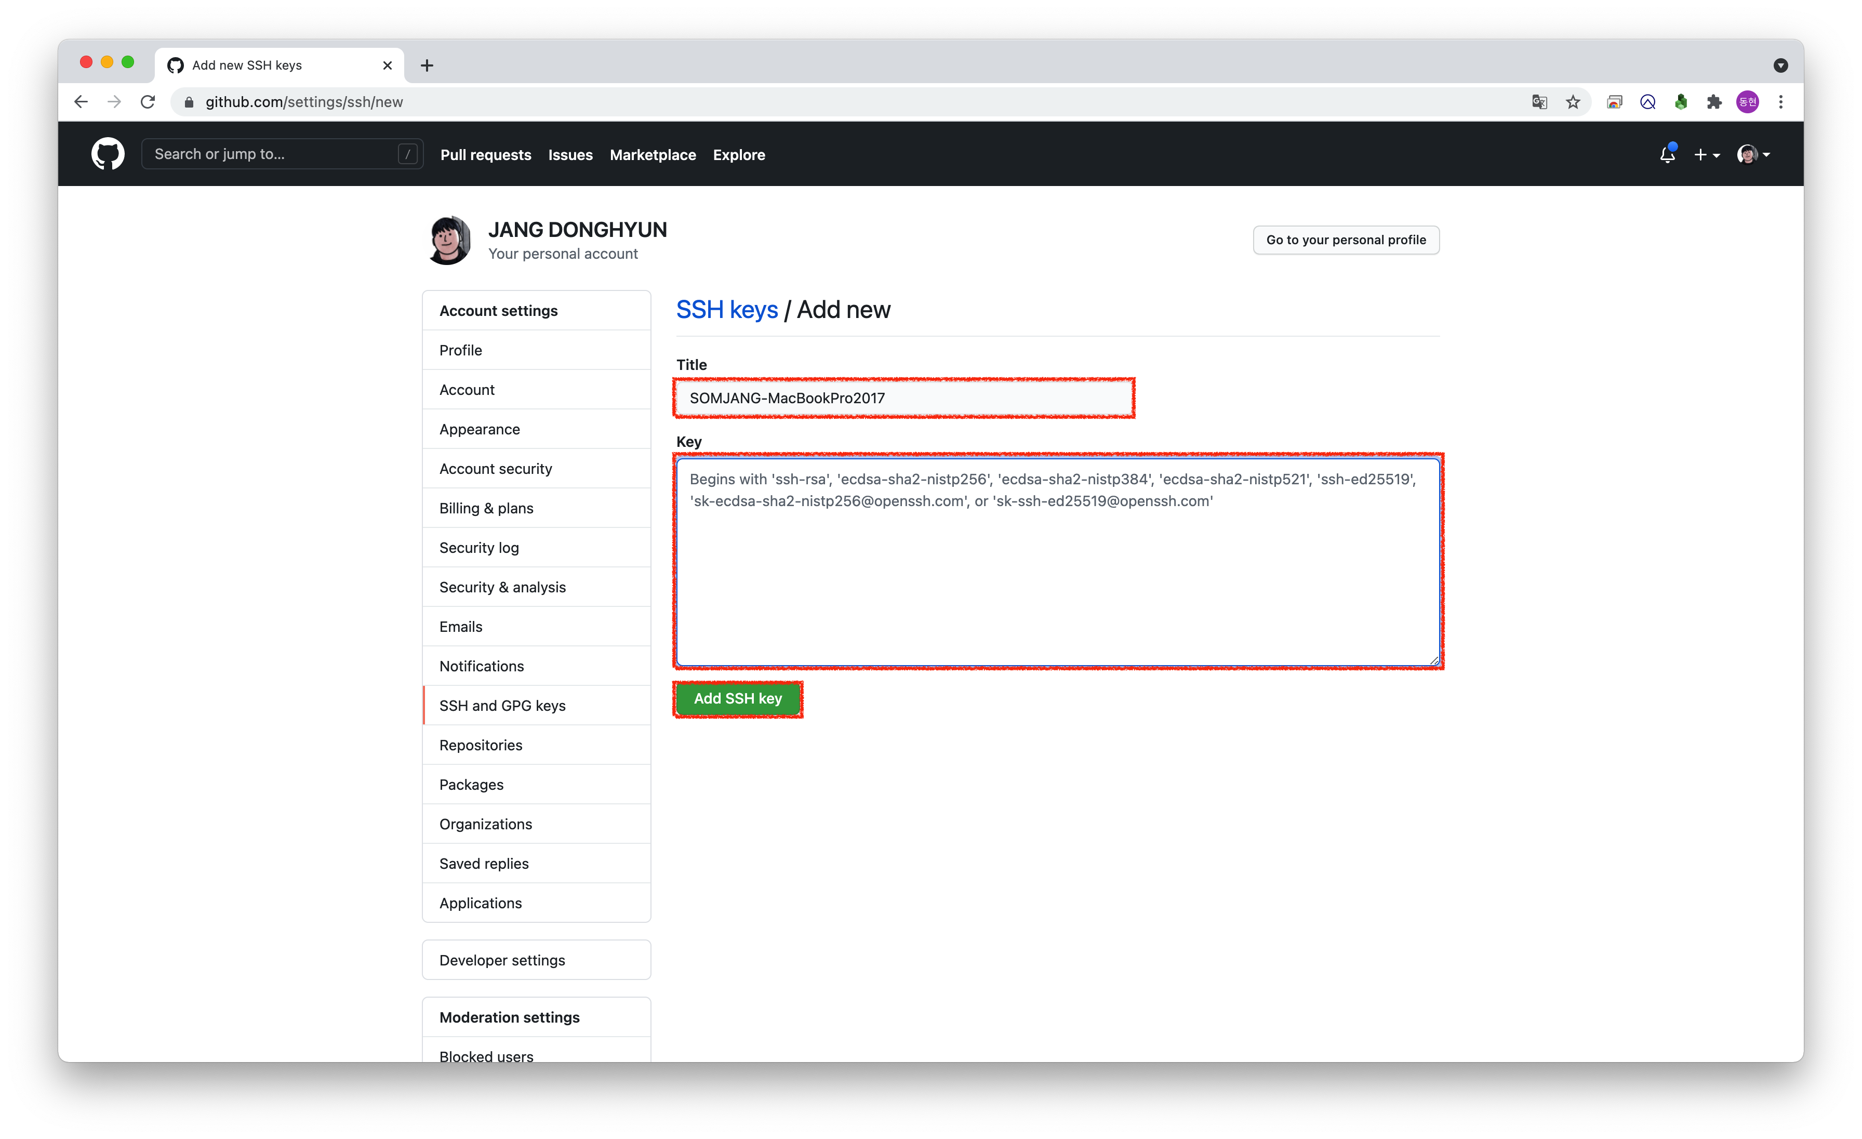Open Issues in top navigation
The image size is (1862, 1139).
570,155
